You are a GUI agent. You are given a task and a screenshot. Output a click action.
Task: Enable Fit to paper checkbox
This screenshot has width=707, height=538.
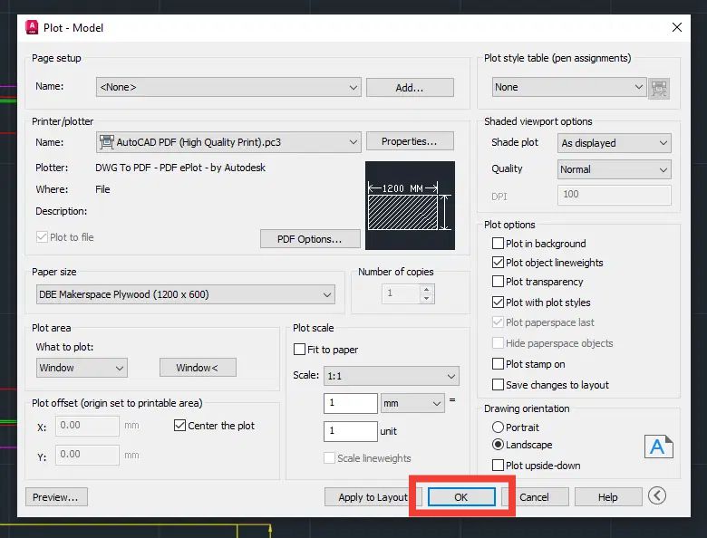coord(299,350)
